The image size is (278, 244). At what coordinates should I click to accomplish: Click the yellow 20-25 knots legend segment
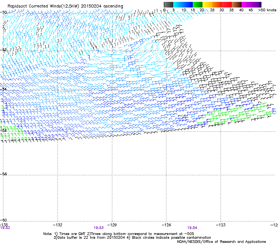[207, 5]
